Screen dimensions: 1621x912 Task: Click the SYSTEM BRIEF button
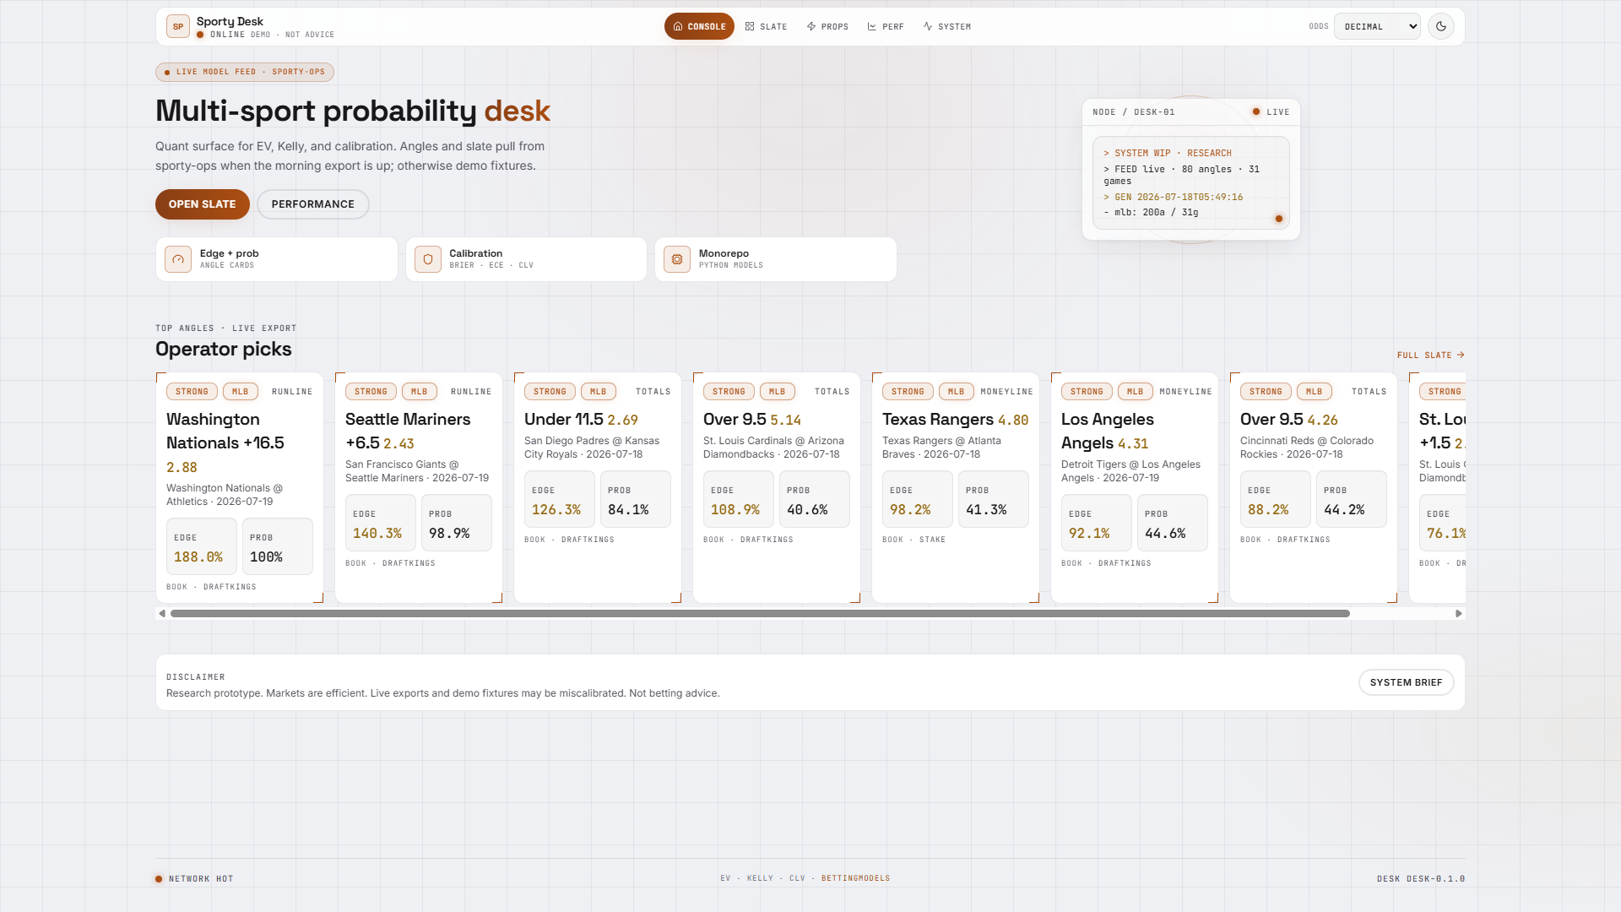(1406, 682)
